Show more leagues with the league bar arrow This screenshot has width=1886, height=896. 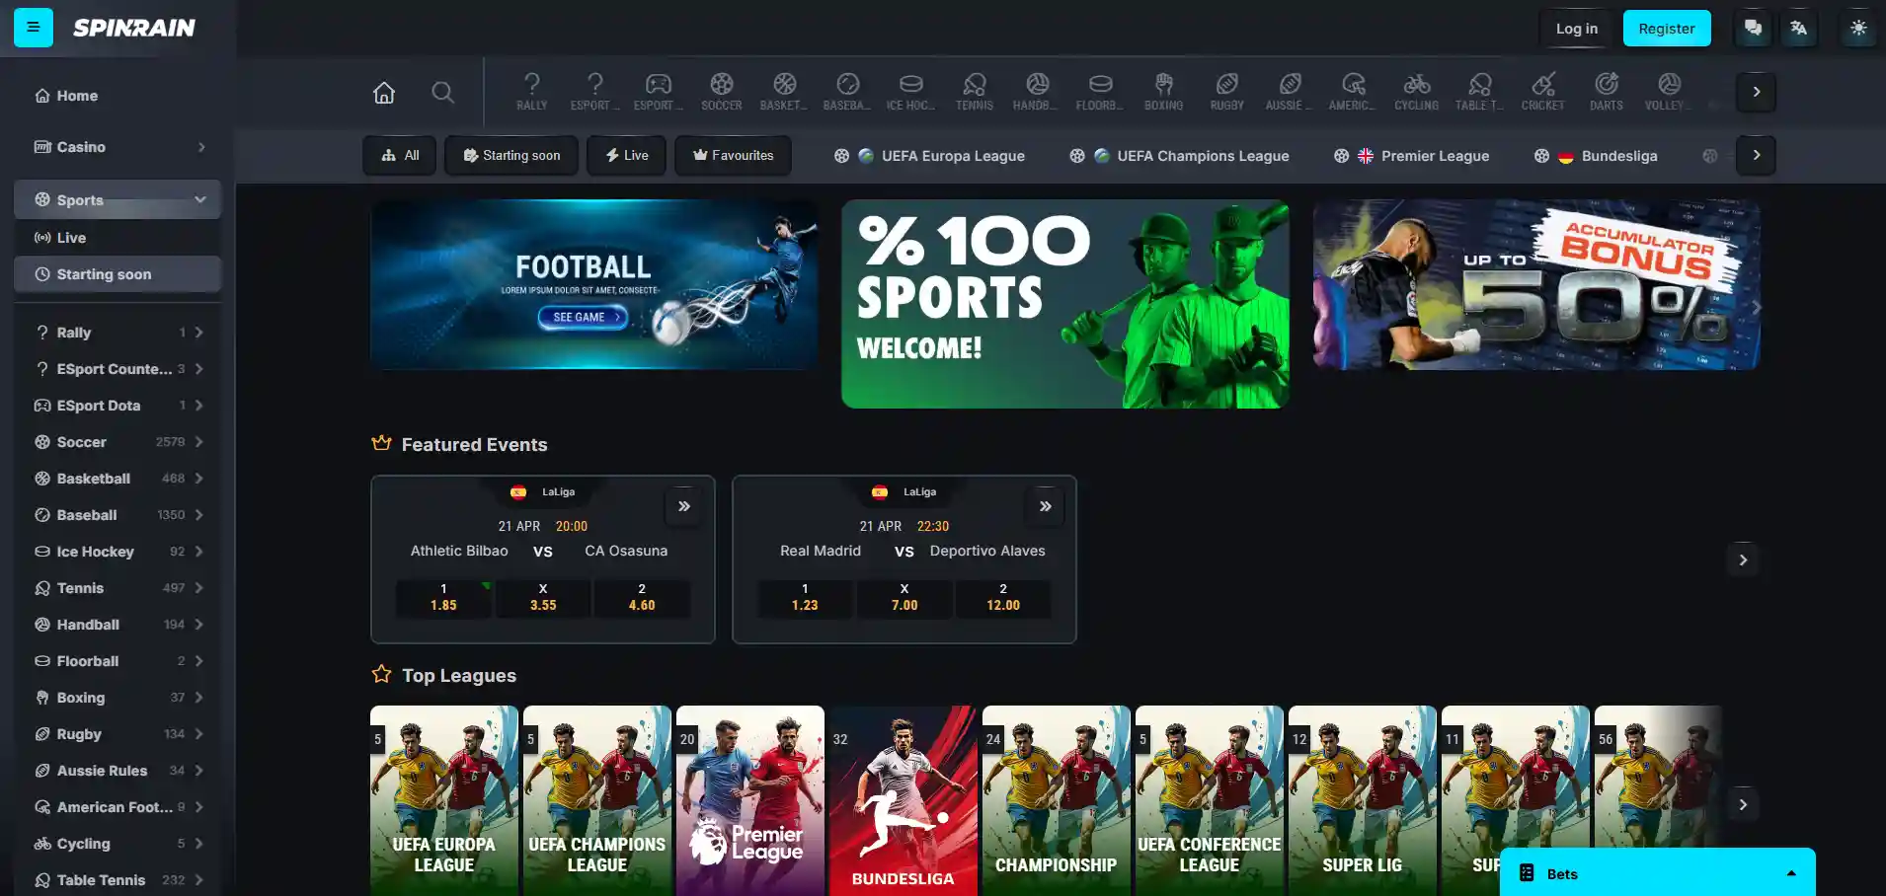(1756, 155)
